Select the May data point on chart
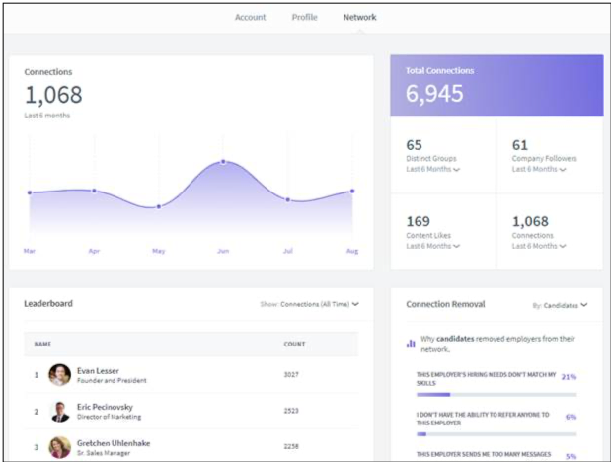The height and width of the screenshot is (462, 611). point(159,207)
